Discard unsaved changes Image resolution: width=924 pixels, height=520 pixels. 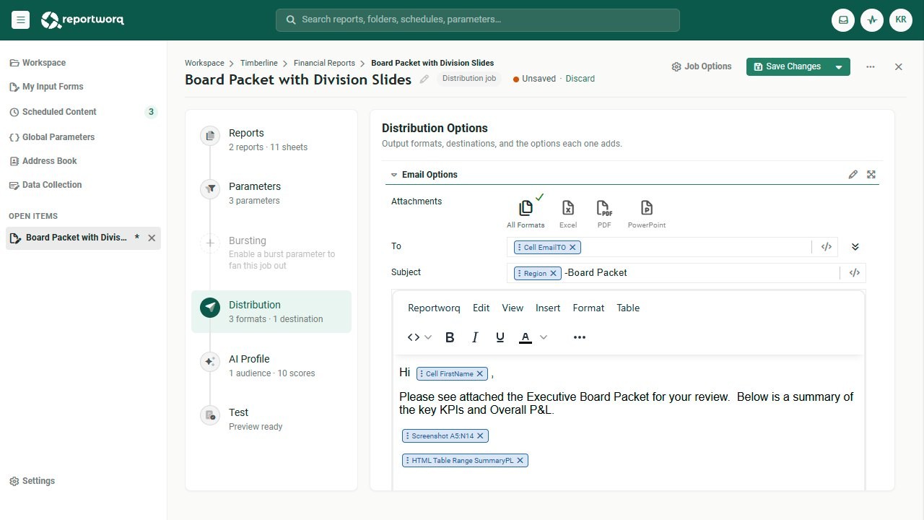(x=580, y=79)
